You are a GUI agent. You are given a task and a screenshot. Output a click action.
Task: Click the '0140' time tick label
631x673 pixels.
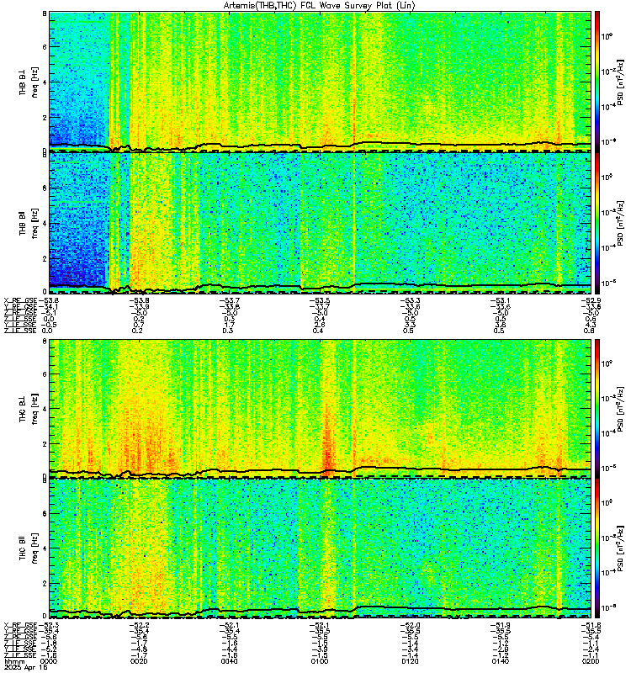click(501, 661)
